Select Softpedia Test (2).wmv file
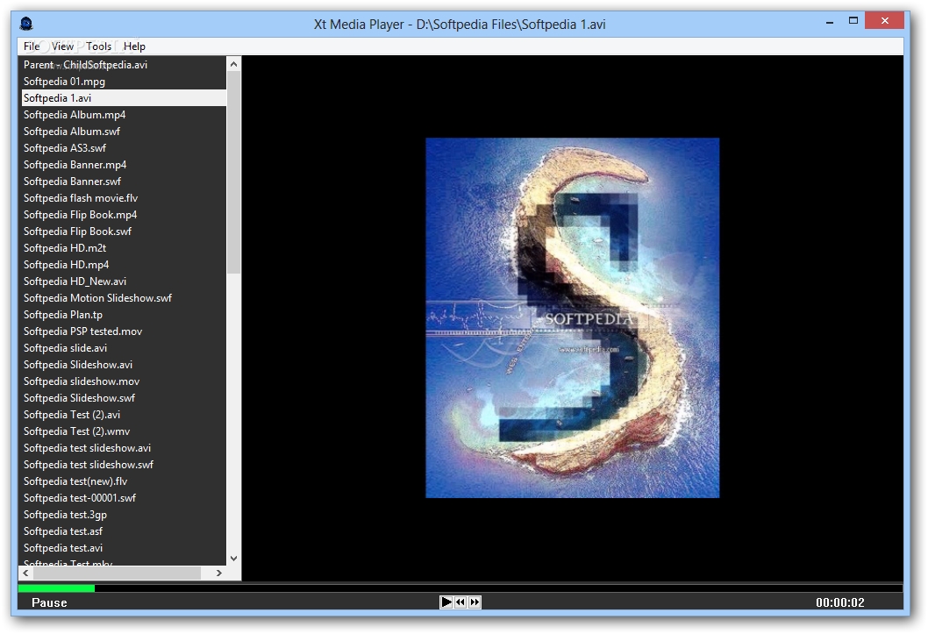 pos(124,431)
